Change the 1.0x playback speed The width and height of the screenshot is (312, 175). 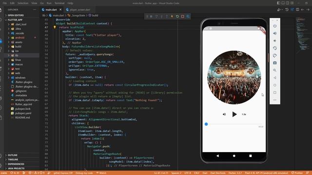pyautogui.click(x=244, y=114)
